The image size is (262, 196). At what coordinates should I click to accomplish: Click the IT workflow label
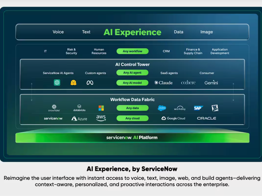(x=45, y=51)
